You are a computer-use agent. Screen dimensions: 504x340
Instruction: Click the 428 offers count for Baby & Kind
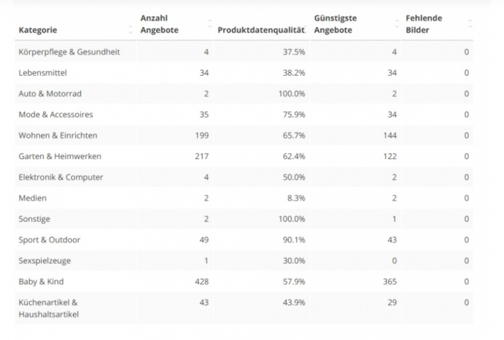pyautogui.click(x=202, y=282)
